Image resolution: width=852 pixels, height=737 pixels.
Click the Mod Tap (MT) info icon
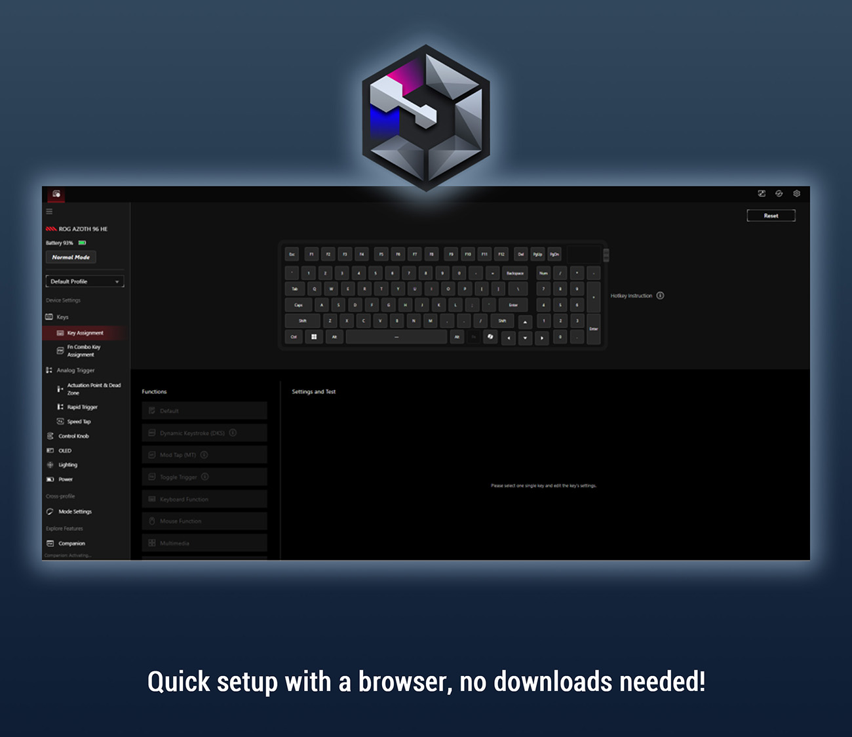click(204, 455)
